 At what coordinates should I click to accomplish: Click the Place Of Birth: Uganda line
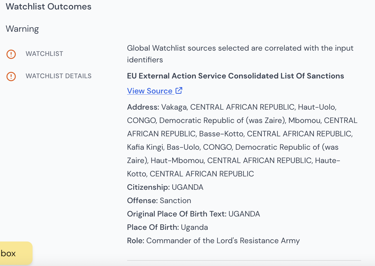click(x=167, y=227)
